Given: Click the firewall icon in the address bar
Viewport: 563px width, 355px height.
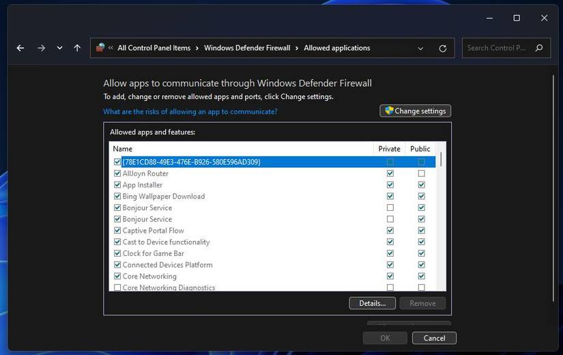Looking at the screenshot, I should click(100, 47).
